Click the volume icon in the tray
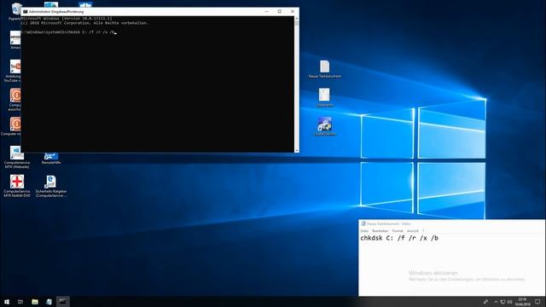Screen dimensions: 546x307 tap(510, 302)
